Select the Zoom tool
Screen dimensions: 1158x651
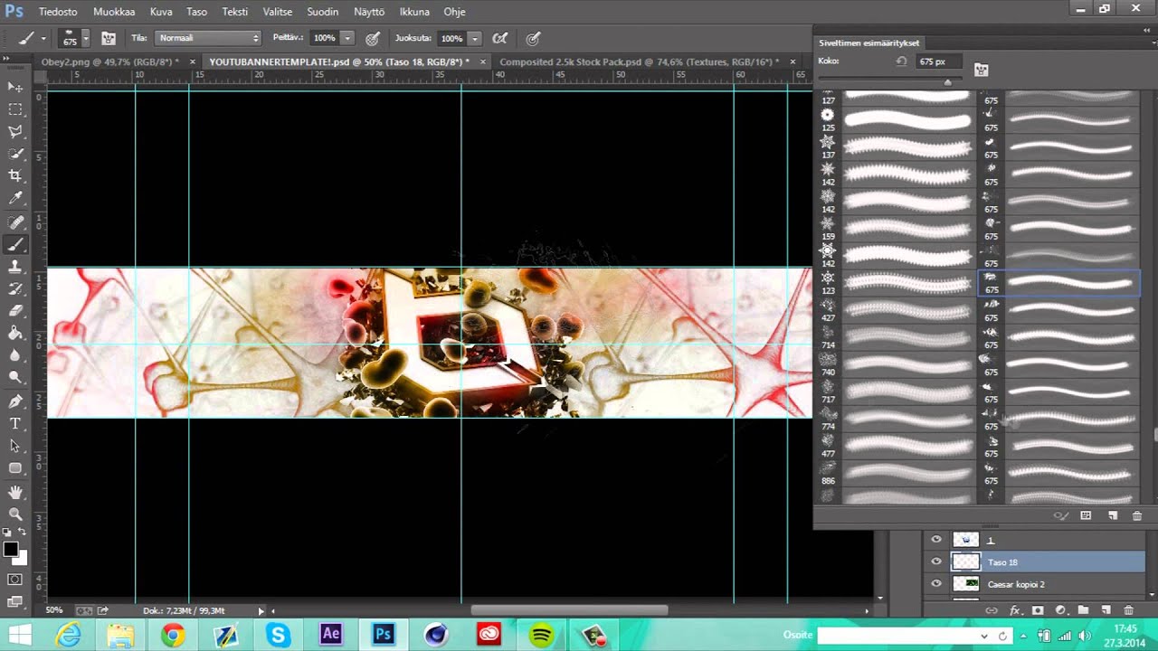15,514
